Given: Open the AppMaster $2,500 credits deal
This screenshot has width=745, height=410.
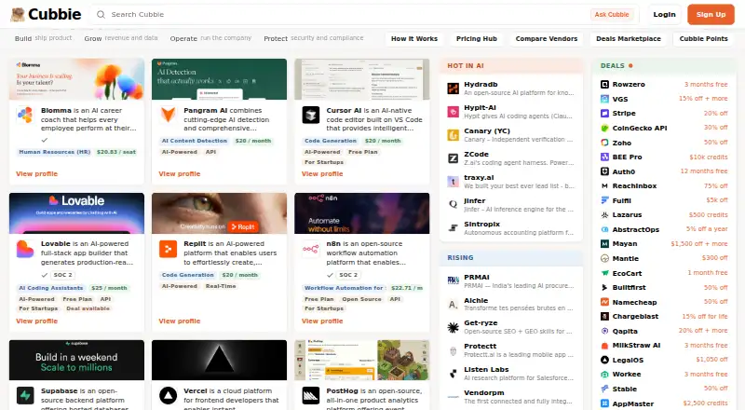Looking at the screenshot, I should pos(664,403).
